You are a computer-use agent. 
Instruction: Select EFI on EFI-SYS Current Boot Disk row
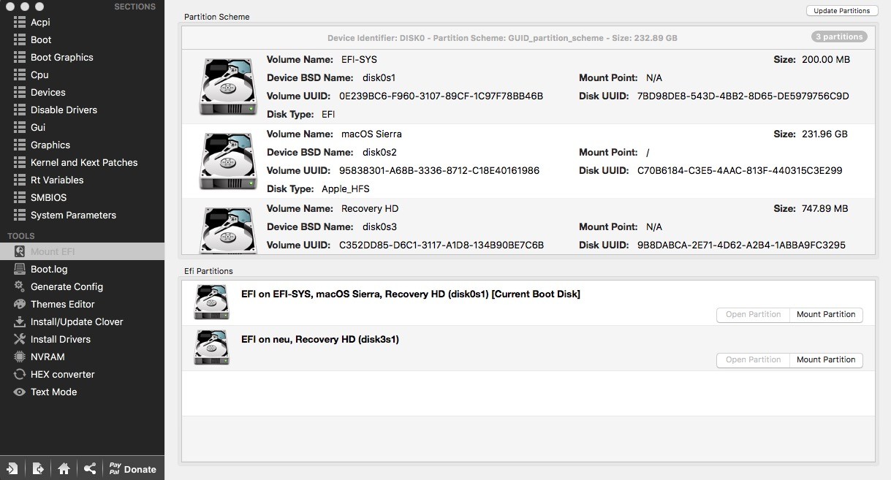coord(528,302)
